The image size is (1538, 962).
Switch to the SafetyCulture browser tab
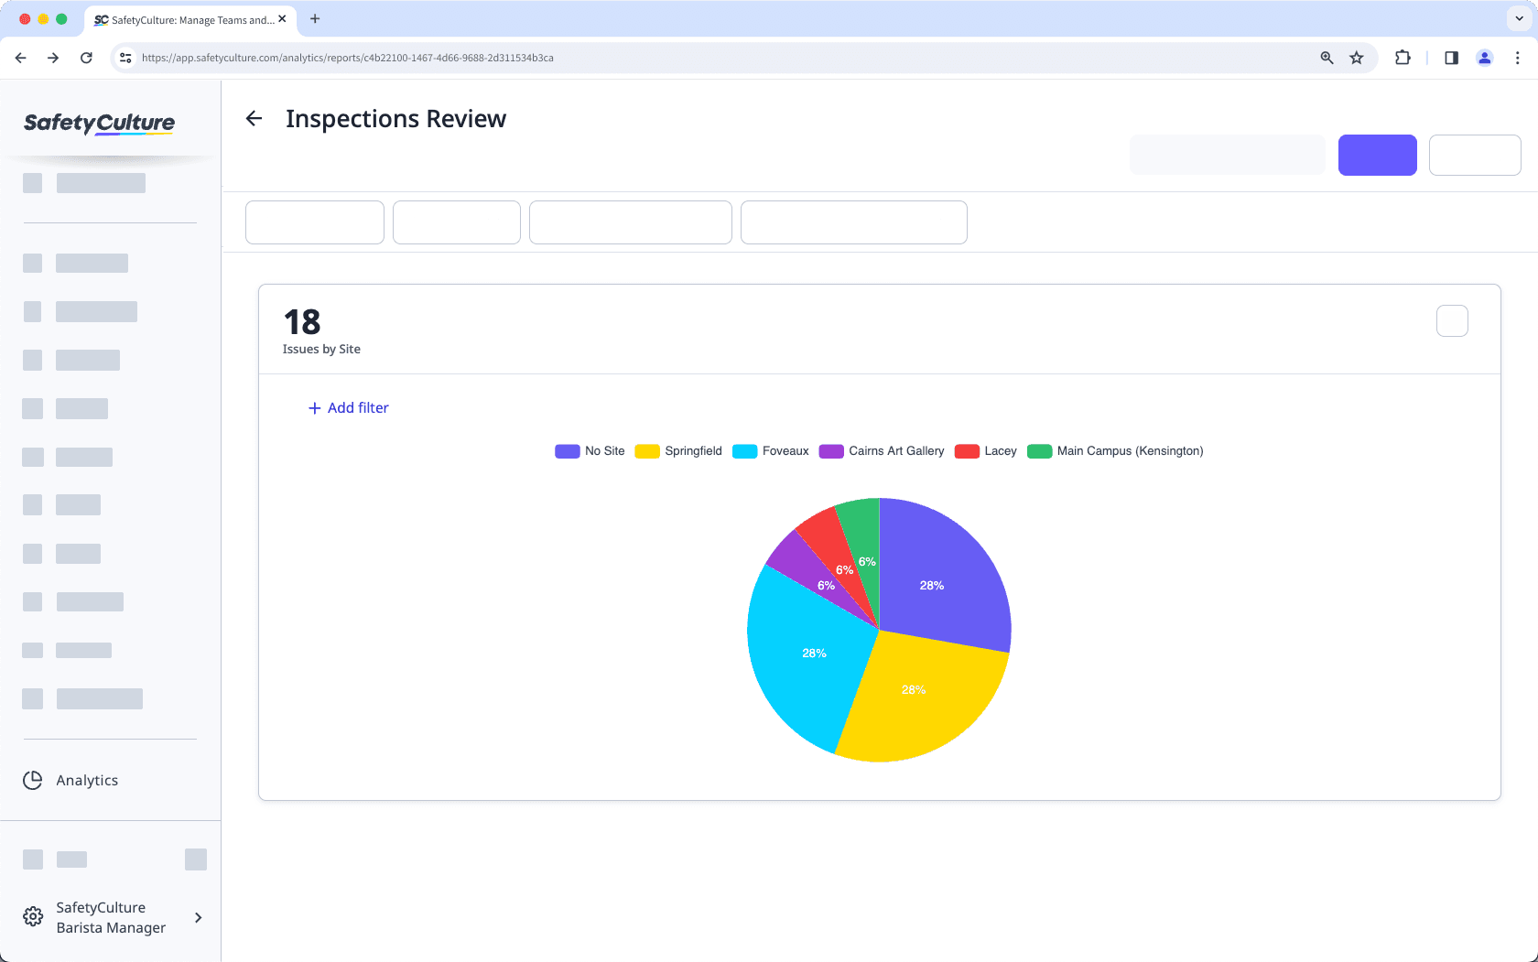pos(183,19)
